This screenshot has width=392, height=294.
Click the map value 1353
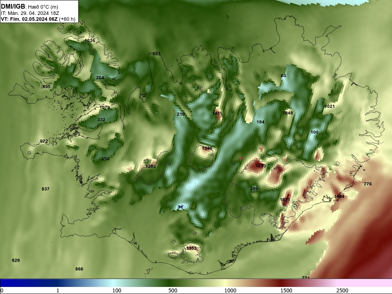192,248
